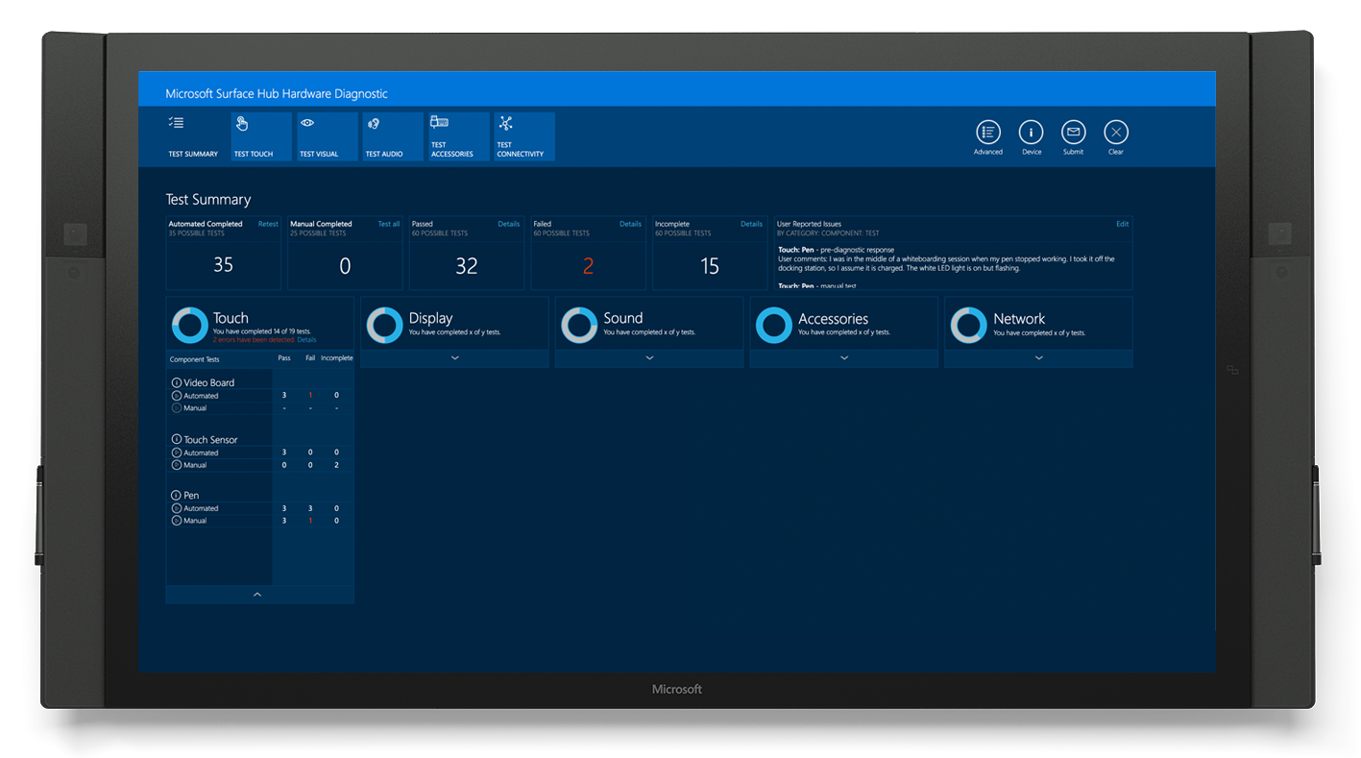The height and width of the screenshot is (758, 1361).
Task: Expand the Network test details
Action: (1039, 358)
